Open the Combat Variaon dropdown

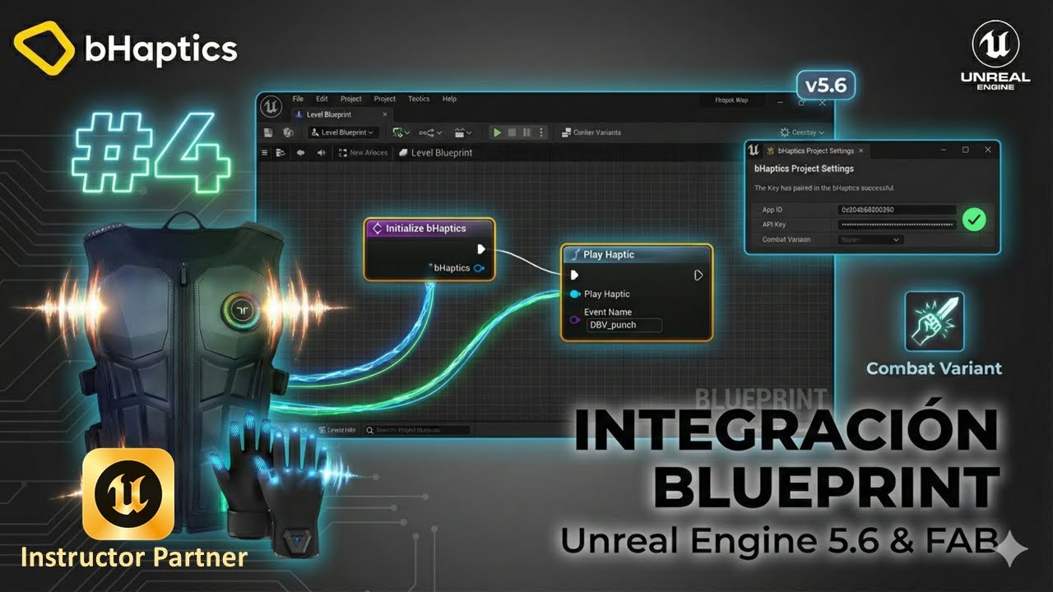pos(871,239)
